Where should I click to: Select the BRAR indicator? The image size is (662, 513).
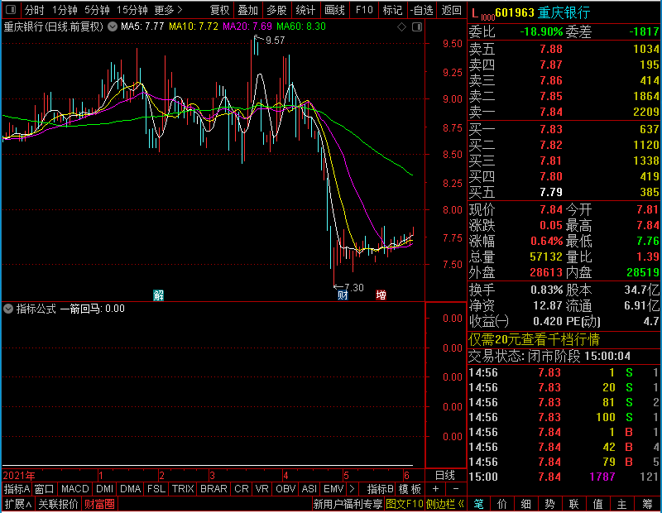[x=213, y=489]
